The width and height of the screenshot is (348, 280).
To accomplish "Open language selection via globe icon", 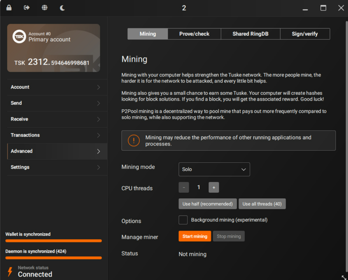I will click(44, 8).
